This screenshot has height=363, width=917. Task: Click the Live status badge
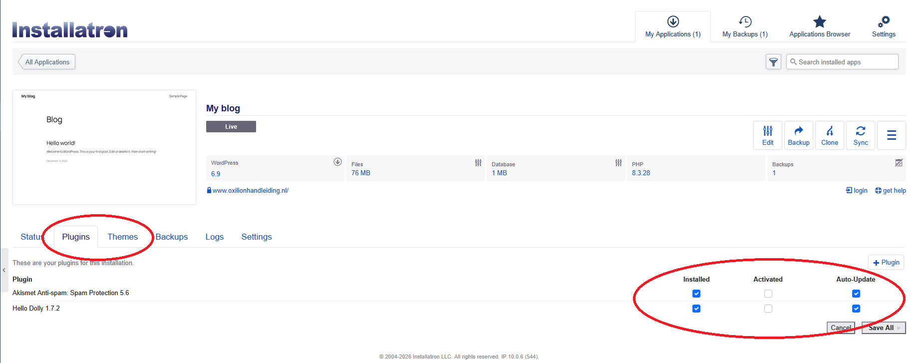pyautogui.click(x=231, y=127)
